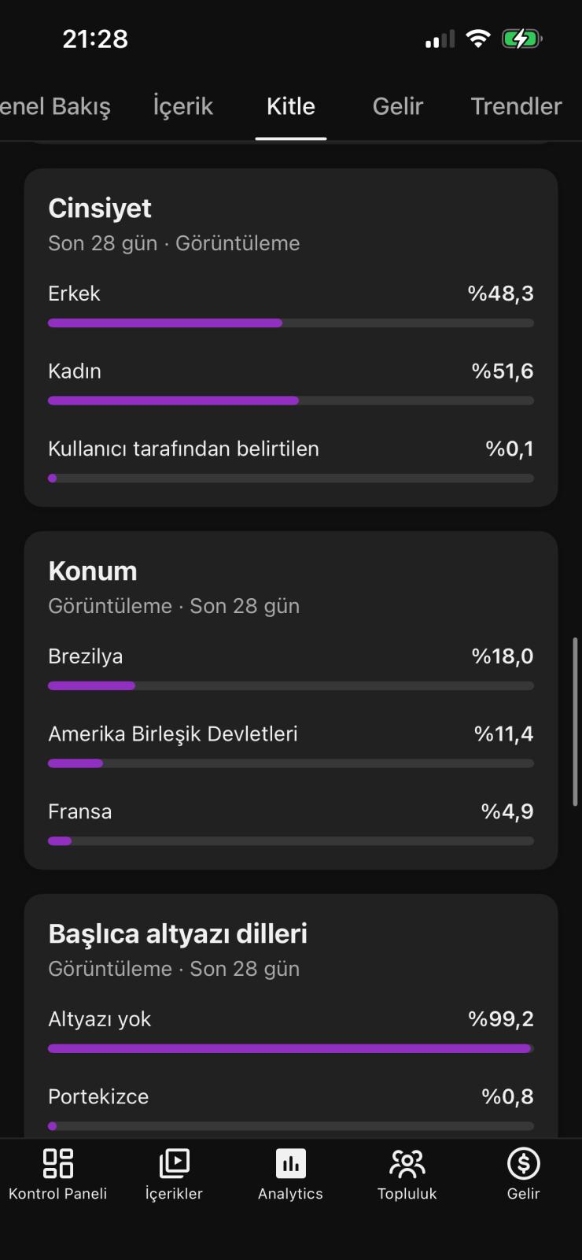
Task: Tap the Erkek percentage bar
Action: 291,323
